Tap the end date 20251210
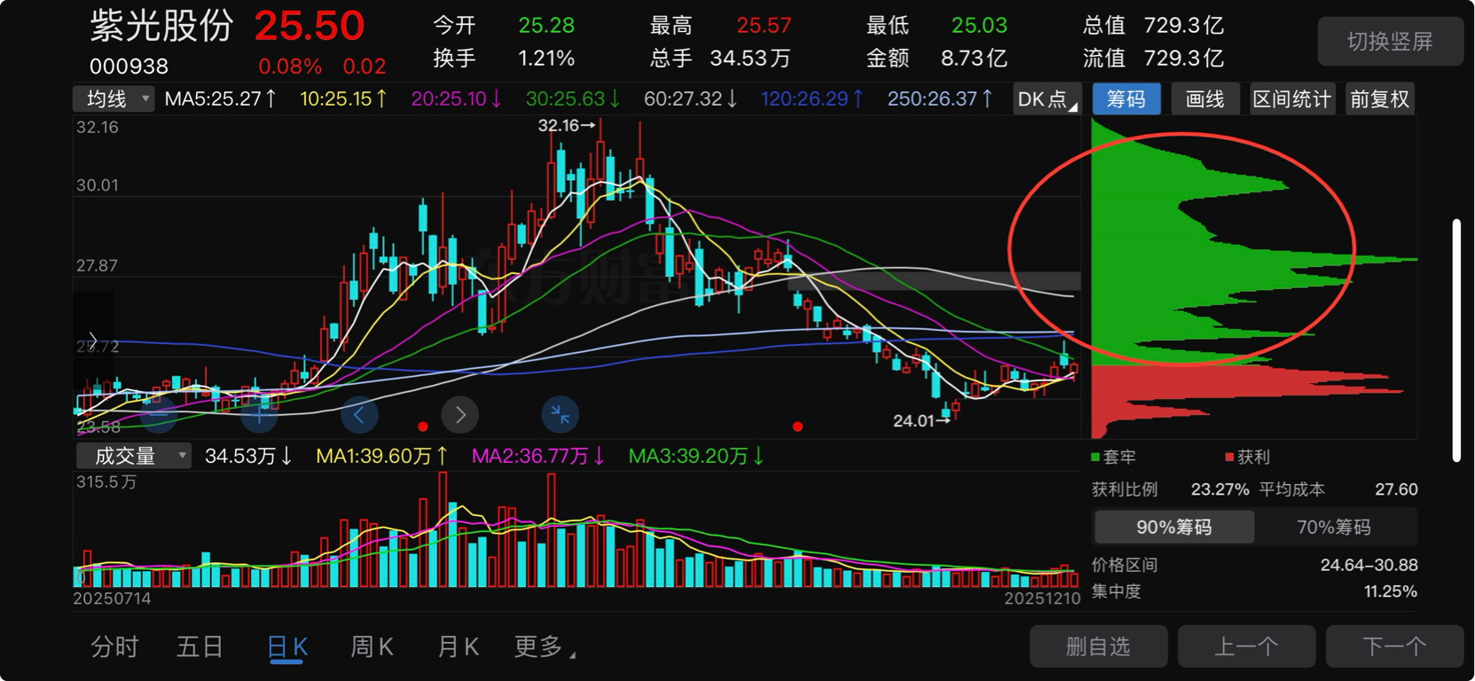 click(x=1042, y=599)
